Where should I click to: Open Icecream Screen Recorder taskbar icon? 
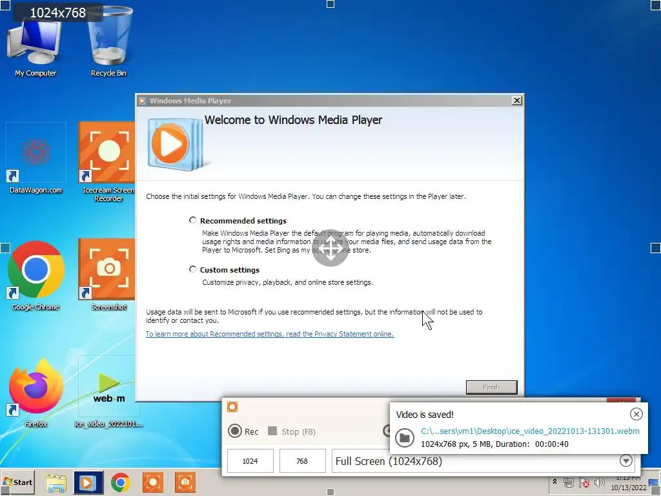point(153,483)
